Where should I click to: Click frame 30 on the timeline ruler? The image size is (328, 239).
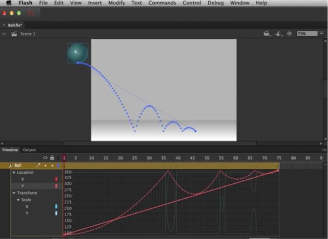(x=149, y=158)
